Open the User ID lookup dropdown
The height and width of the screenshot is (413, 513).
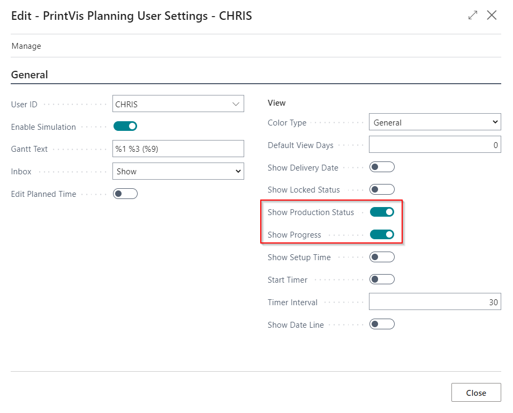point(236,104)
